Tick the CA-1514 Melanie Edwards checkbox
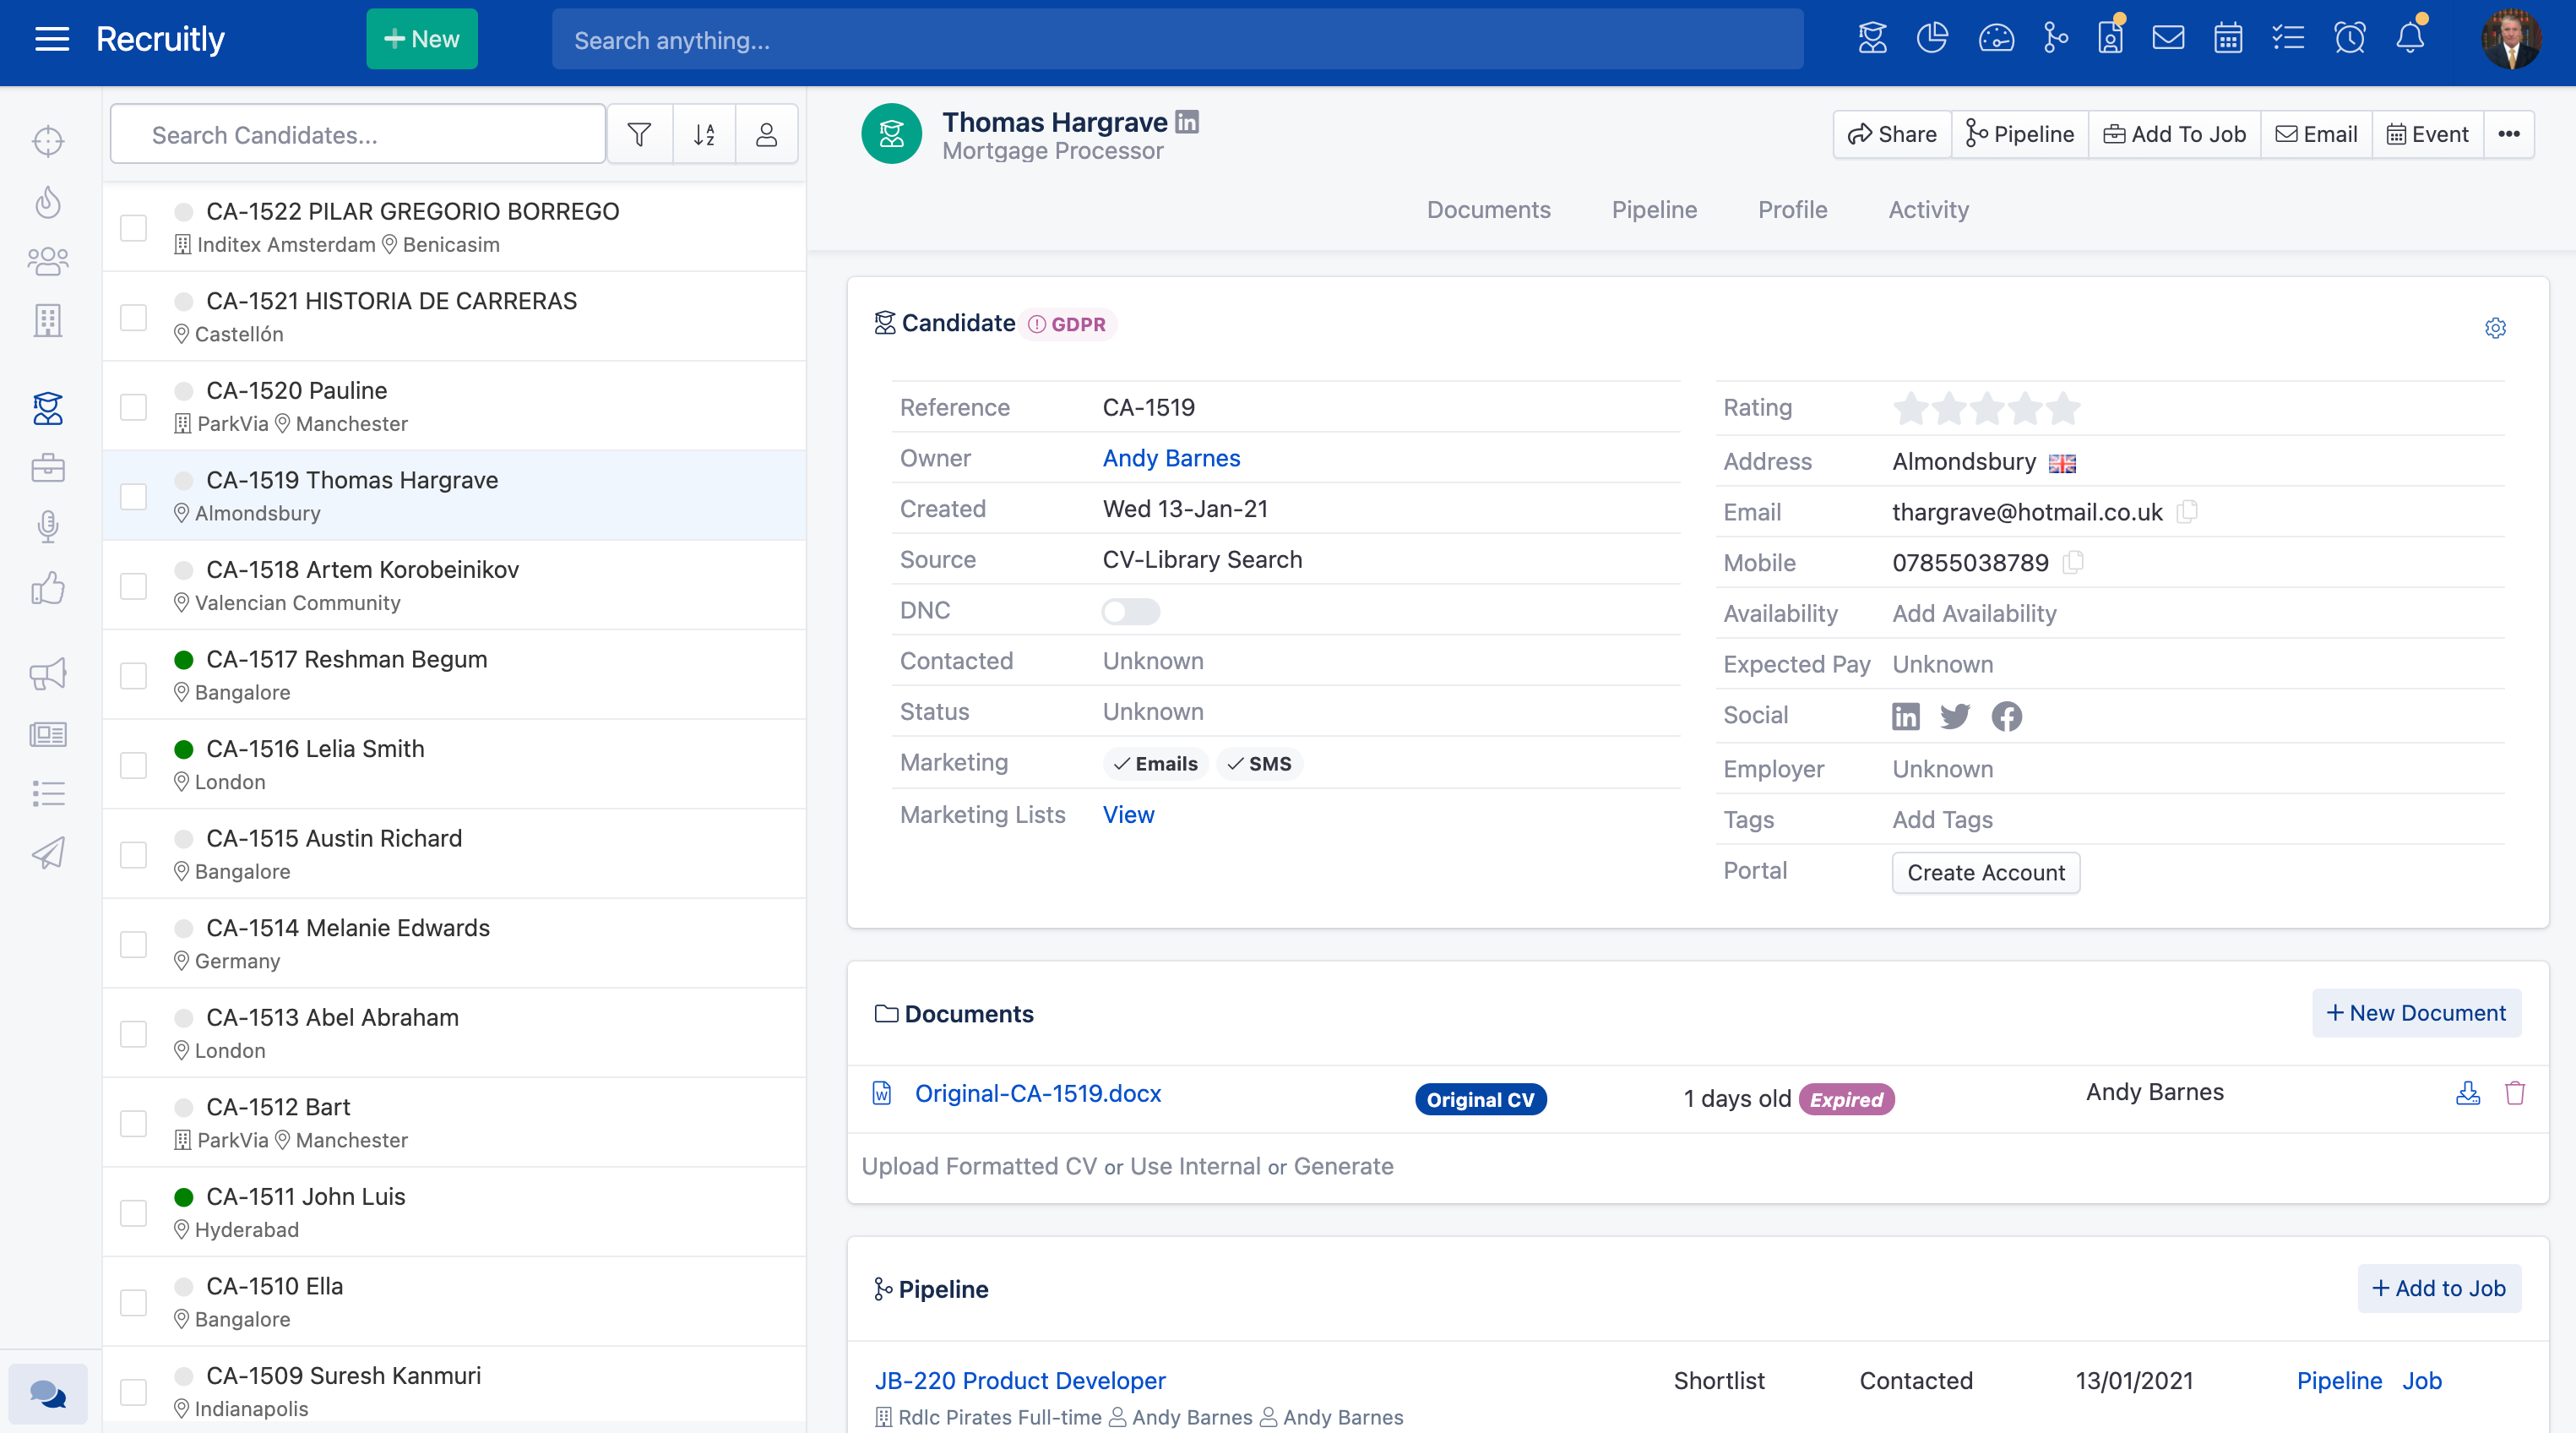The image size is (2576, 1433). pyautogui.click(x=134, y=944)
